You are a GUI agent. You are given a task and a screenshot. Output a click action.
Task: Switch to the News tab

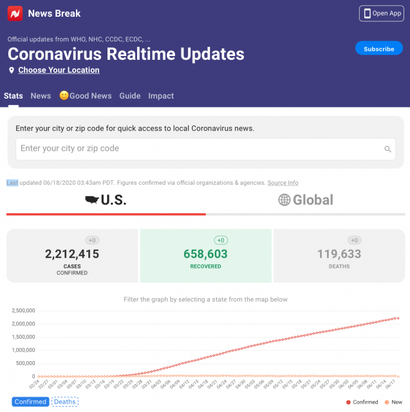coord(41,96)
